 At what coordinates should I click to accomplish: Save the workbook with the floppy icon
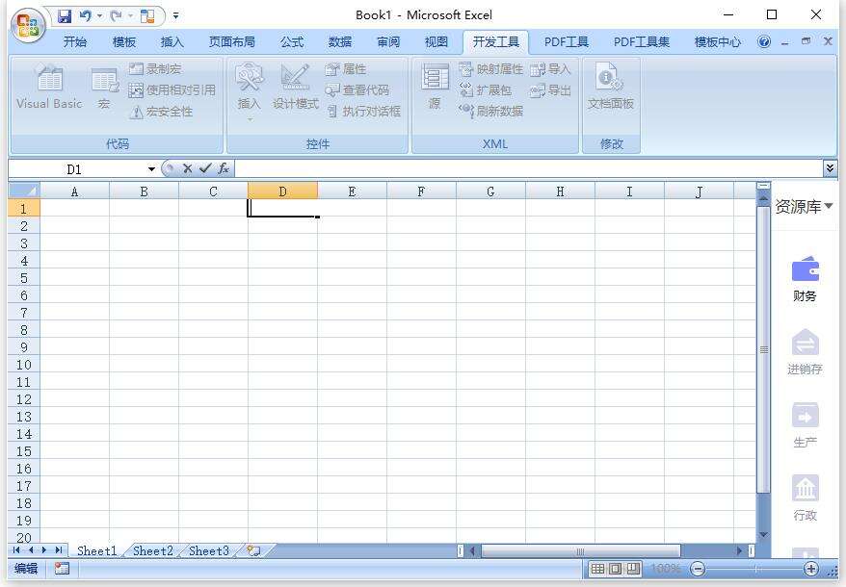[x=65, y=16]
